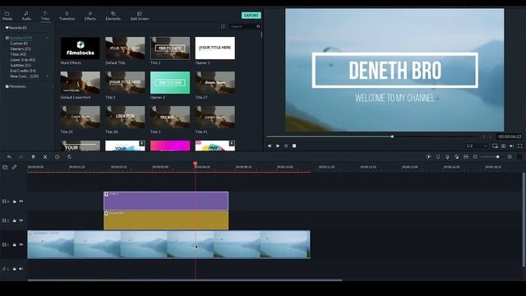Open the Filmstocks More Effects thumbnail
The width and height of the screenshot is (526, 296).
80,48
